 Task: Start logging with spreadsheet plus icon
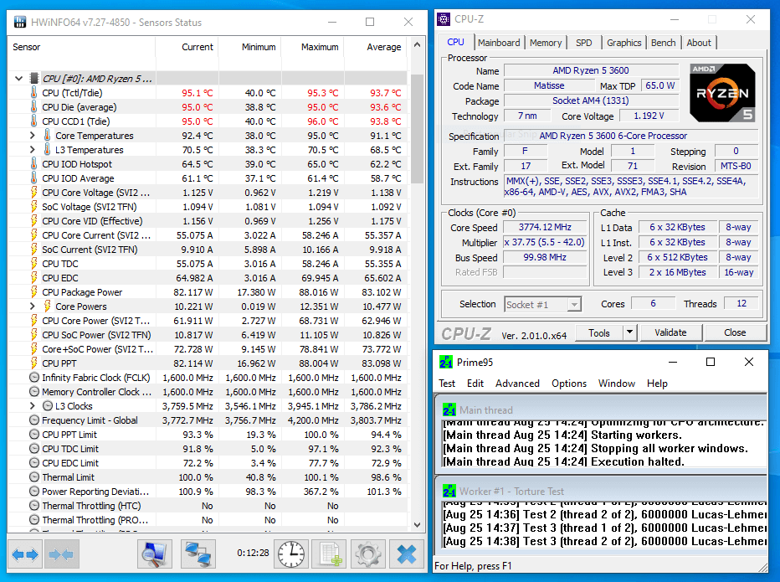point(329,554)
